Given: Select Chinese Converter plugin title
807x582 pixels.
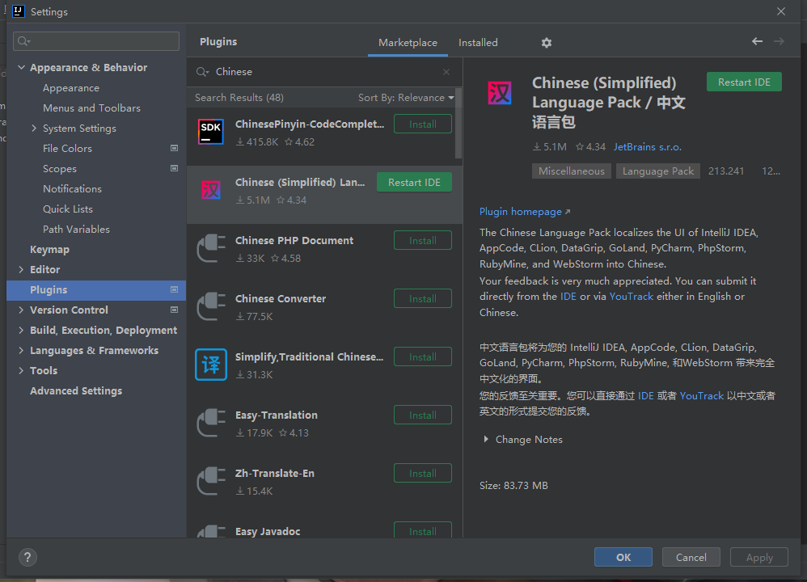Looking at the screenshot, I should [x=280, y=298].
